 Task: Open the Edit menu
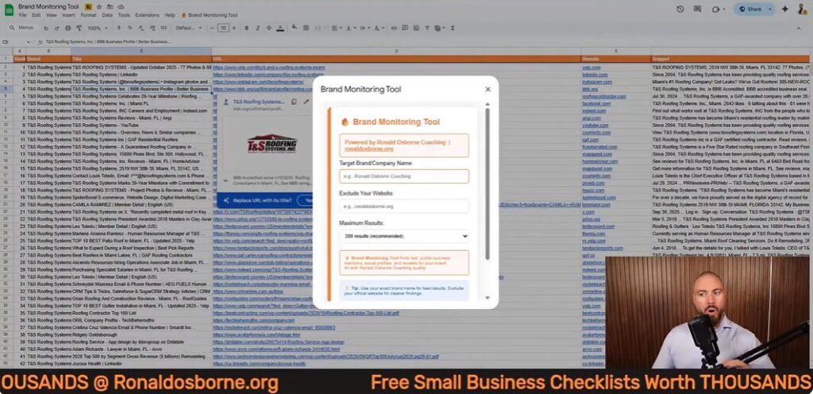coord(36,15)
